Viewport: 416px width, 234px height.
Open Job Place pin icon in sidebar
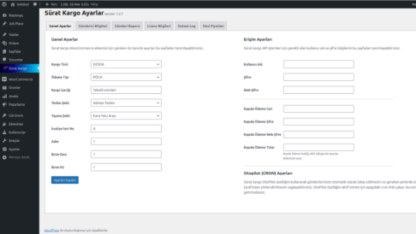(5, 24)
